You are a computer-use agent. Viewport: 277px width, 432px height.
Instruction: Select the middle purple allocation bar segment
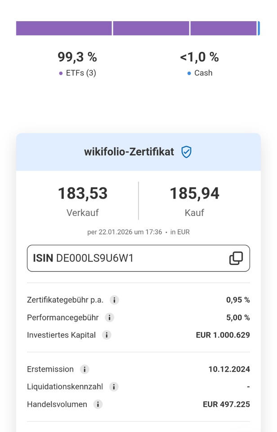151,28
